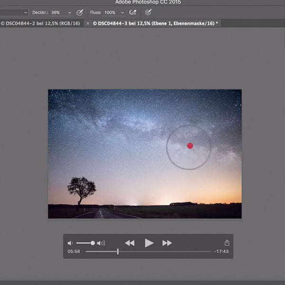Open the Deckkr. opacity dropdown
This screenshot has height=285, width=285.
coord(70,12)
